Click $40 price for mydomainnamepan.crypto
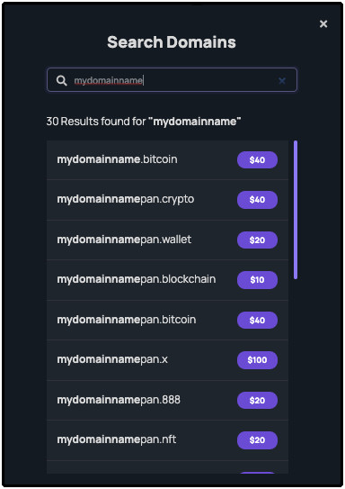 pyautogui.click(x=257, y=200)
